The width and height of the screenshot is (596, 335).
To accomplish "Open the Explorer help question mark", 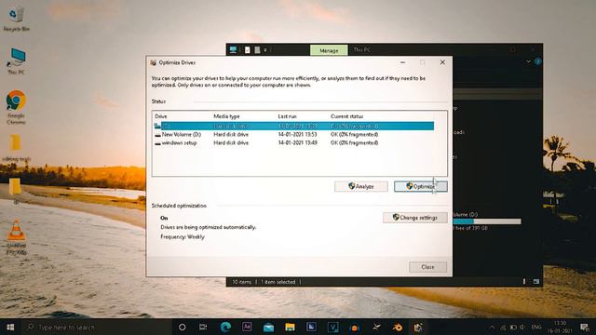I will (x=538, y=61).
